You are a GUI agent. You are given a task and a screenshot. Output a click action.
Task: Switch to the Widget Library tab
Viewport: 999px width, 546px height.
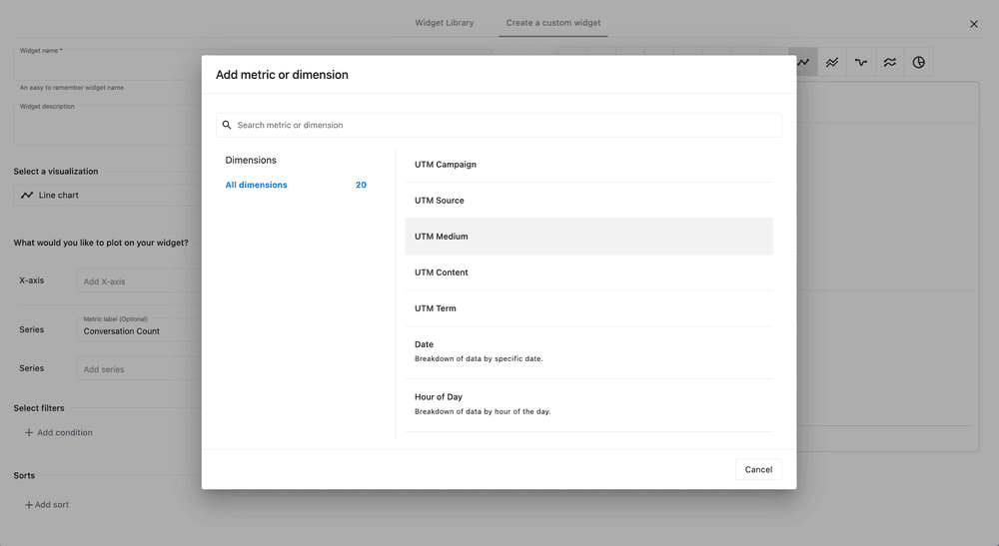point(445,23)
